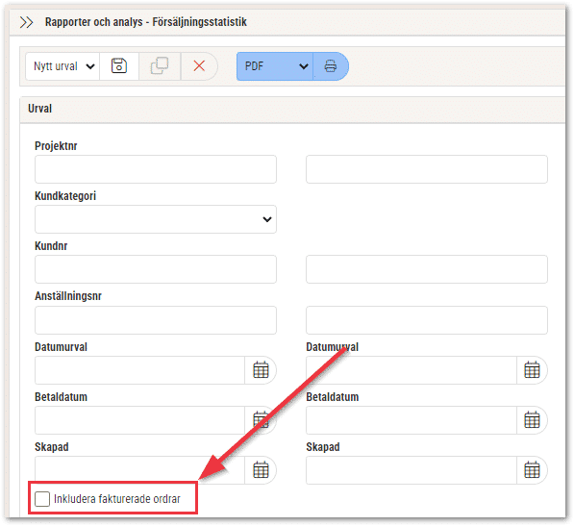Click the right Kundnr input field

tap(427, 269)
